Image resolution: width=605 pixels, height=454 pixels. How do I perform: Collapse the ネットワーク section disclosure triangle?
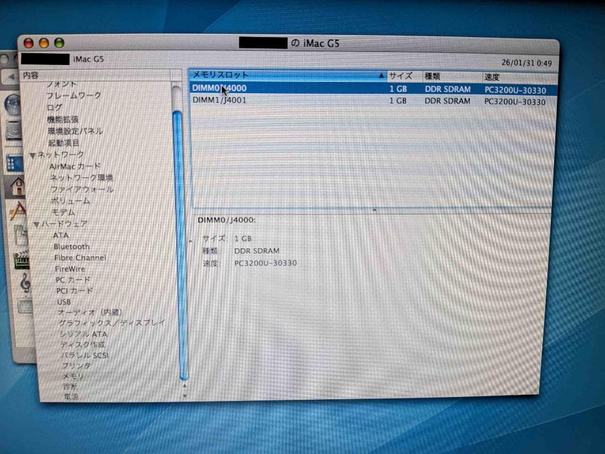pos(32,155)
